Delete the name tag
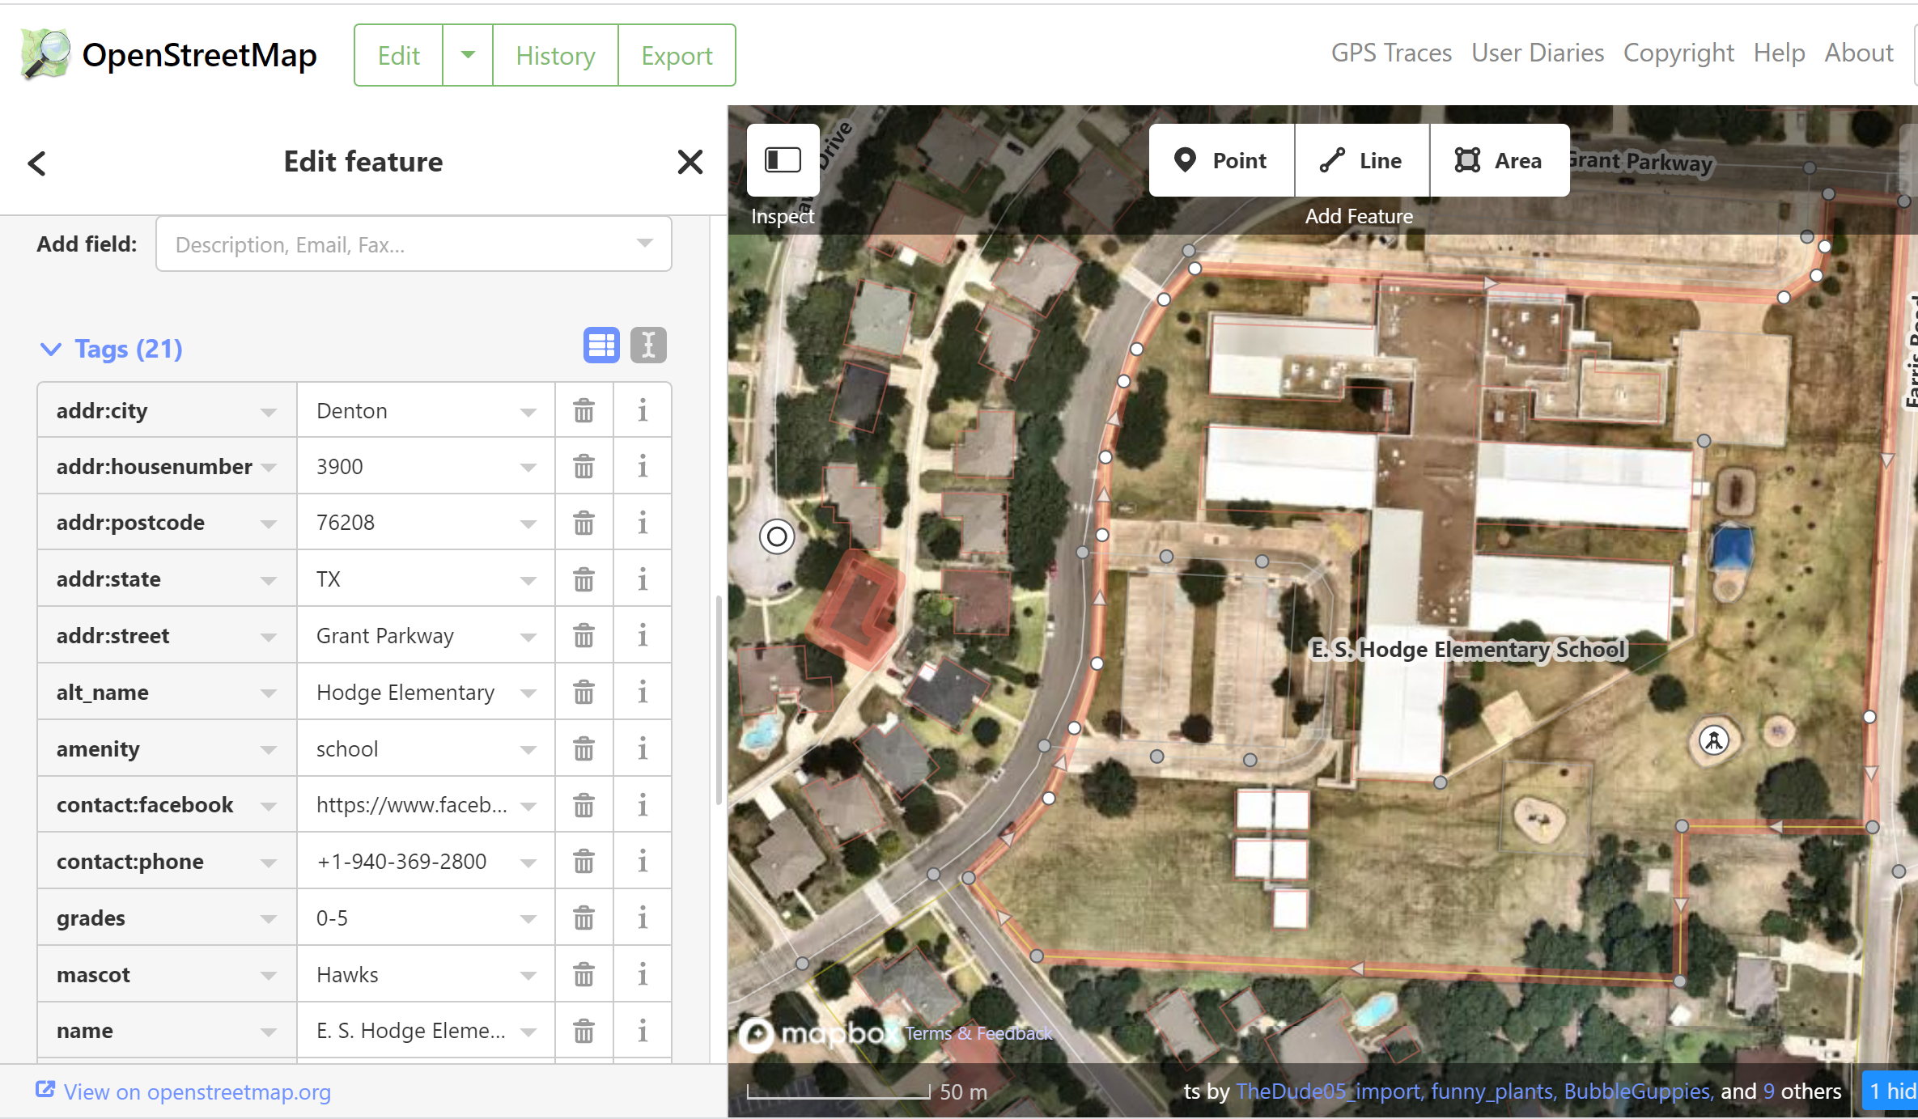The width and height of the screenshot is (1918, 1119). 583,1031
